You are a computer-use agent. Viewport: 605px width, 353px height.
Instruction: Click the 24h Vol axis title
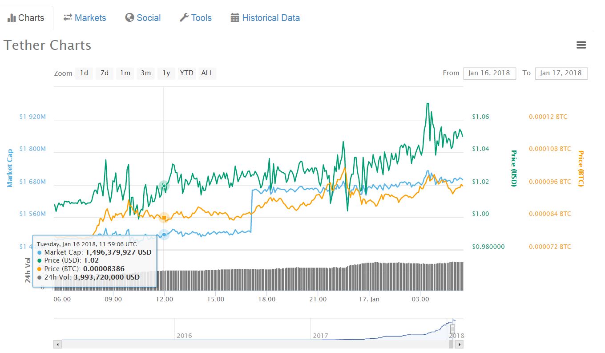pos(28,270)
